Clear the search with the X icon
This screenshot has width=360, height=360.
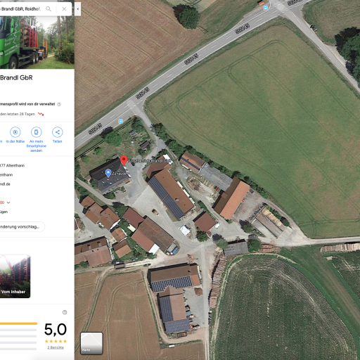tap(64, 9)
